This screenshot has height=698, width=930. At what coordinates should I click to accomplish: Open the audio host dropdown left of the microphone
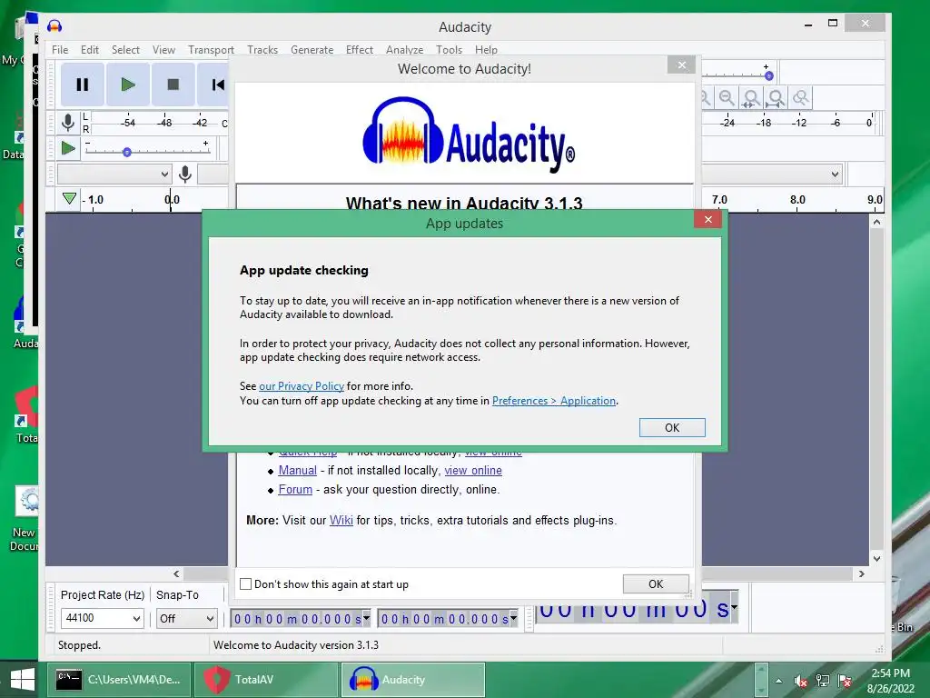pos(114,174)
